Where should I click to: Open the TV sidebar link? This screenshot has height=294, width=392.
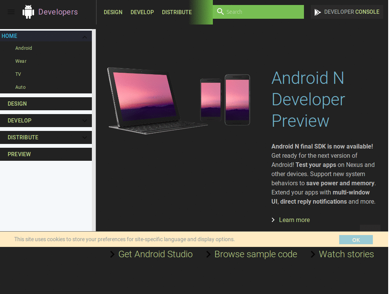(x=18, y=74)
